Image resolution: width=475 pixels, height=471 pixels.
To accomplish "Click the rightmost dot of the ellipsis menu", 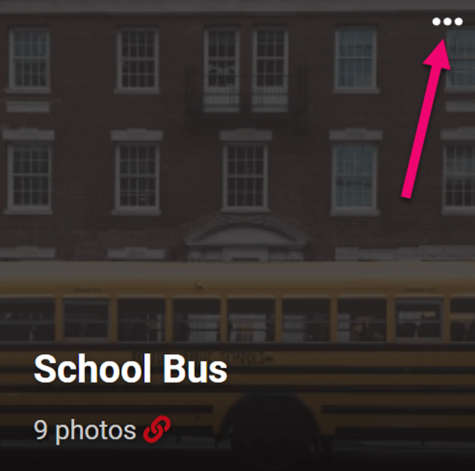I will pyautogui.click(x=458, y=22).
